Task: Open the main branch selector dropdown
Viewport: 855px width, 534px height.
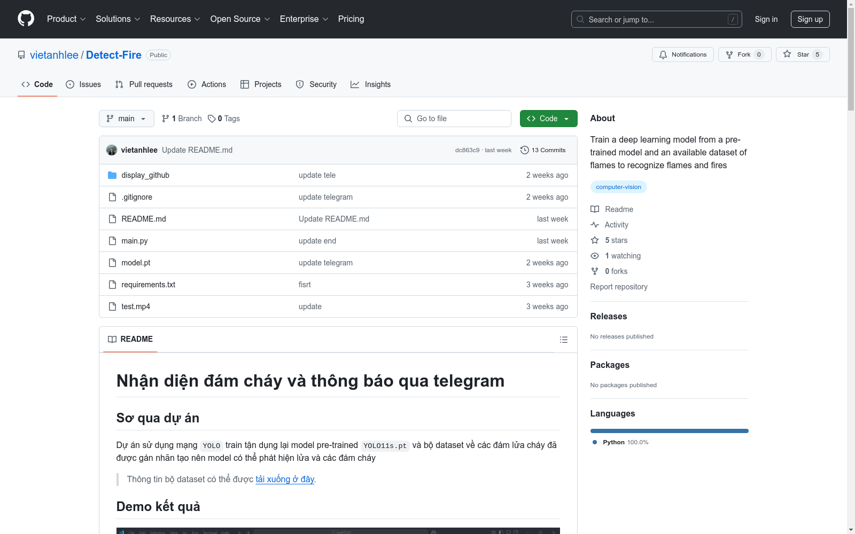Action: tap(127, 119)
